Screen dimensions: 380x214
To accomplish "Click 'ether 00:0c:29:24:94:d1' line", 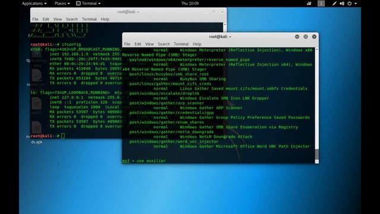I will [x=77, y=64].
